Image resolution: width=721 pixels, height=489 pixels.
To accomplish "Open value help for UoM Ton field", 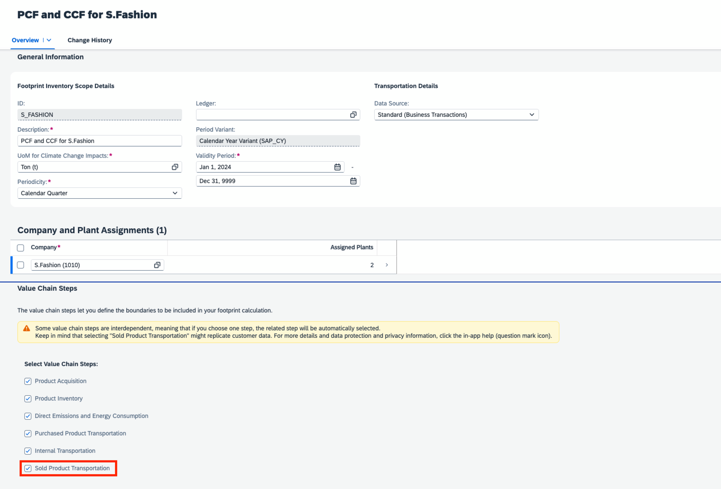I will (175, 167).
